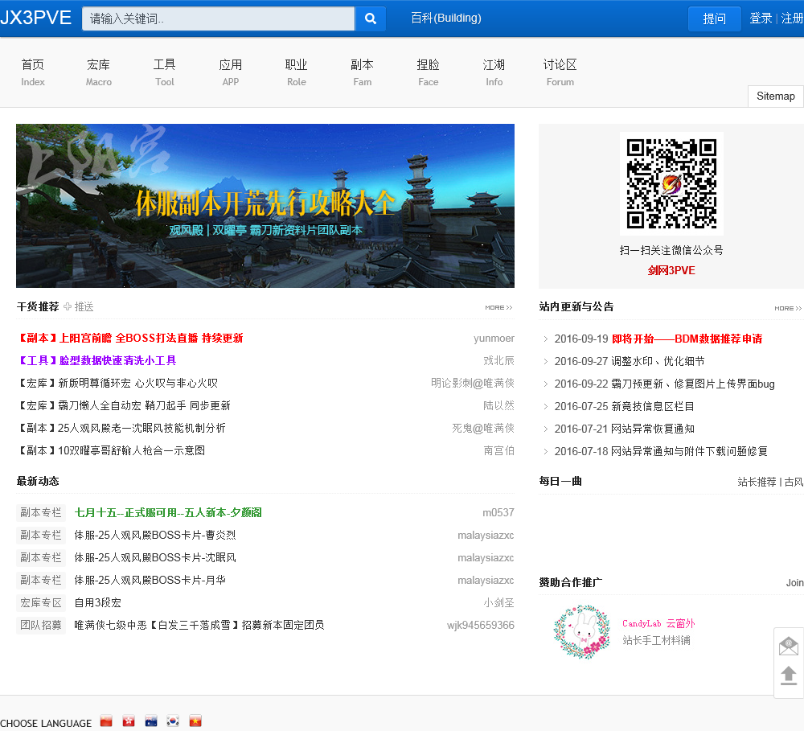Click the envelope feedback icon
Screen dimensions: 804x731
click(789, 647)
